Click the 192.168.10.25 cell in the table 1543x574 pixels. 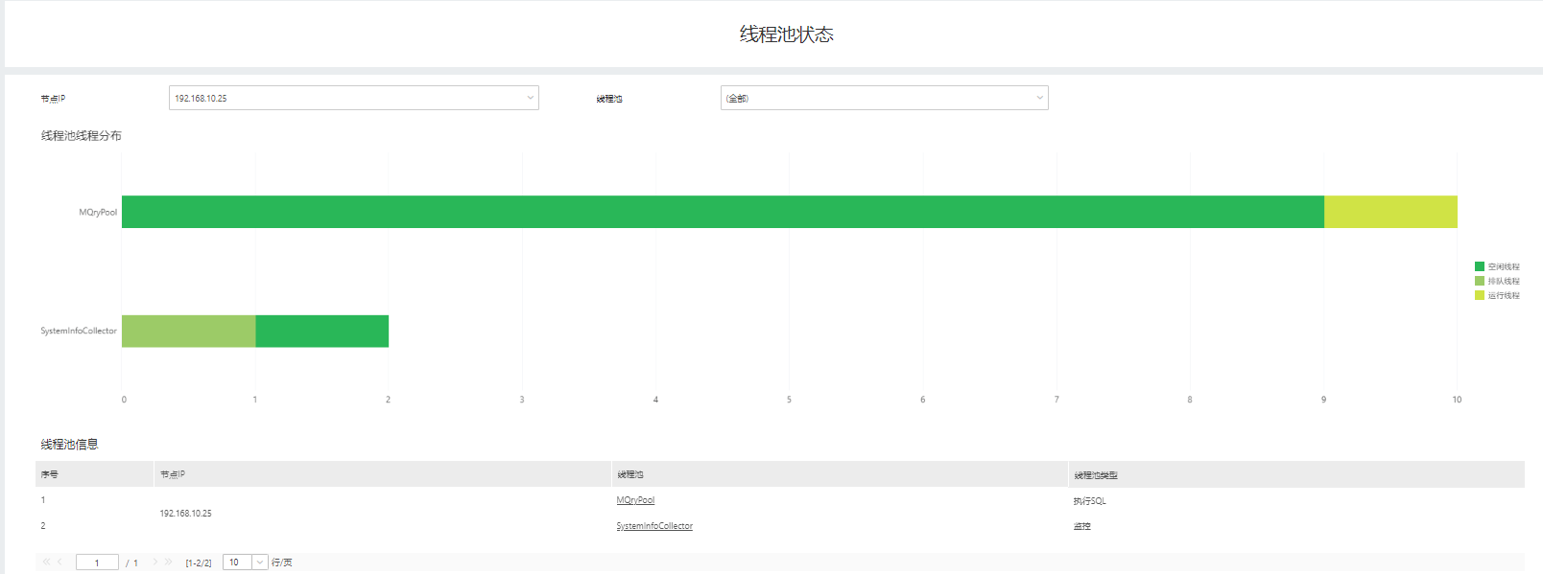click(185, 514)
